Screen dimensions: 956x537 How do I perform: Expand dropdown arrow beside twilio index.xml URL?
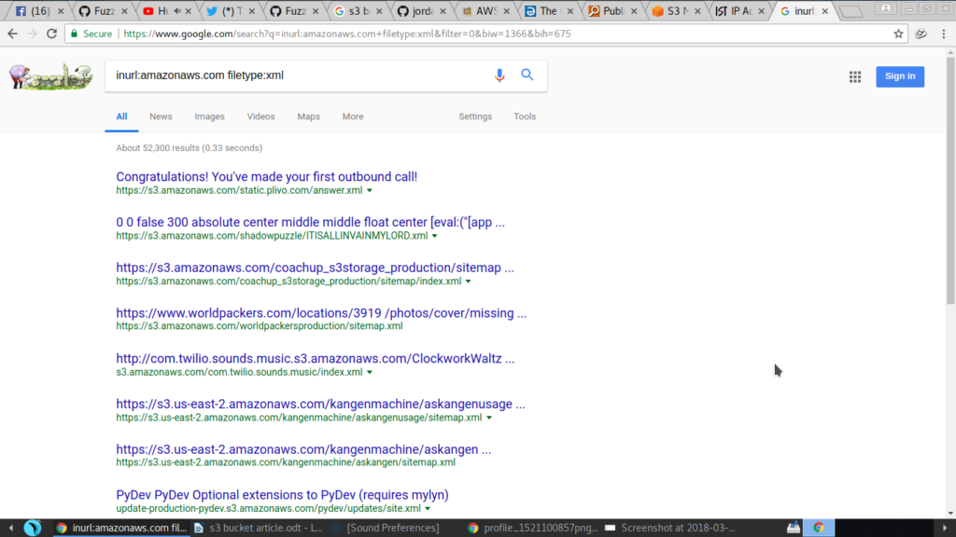point(370,372)
